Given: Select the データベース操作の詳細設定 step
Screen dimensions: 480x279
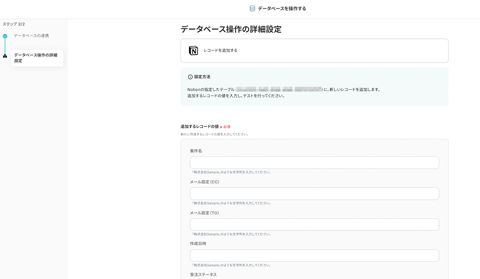Looking at the screenshot, I should (37, 58).
